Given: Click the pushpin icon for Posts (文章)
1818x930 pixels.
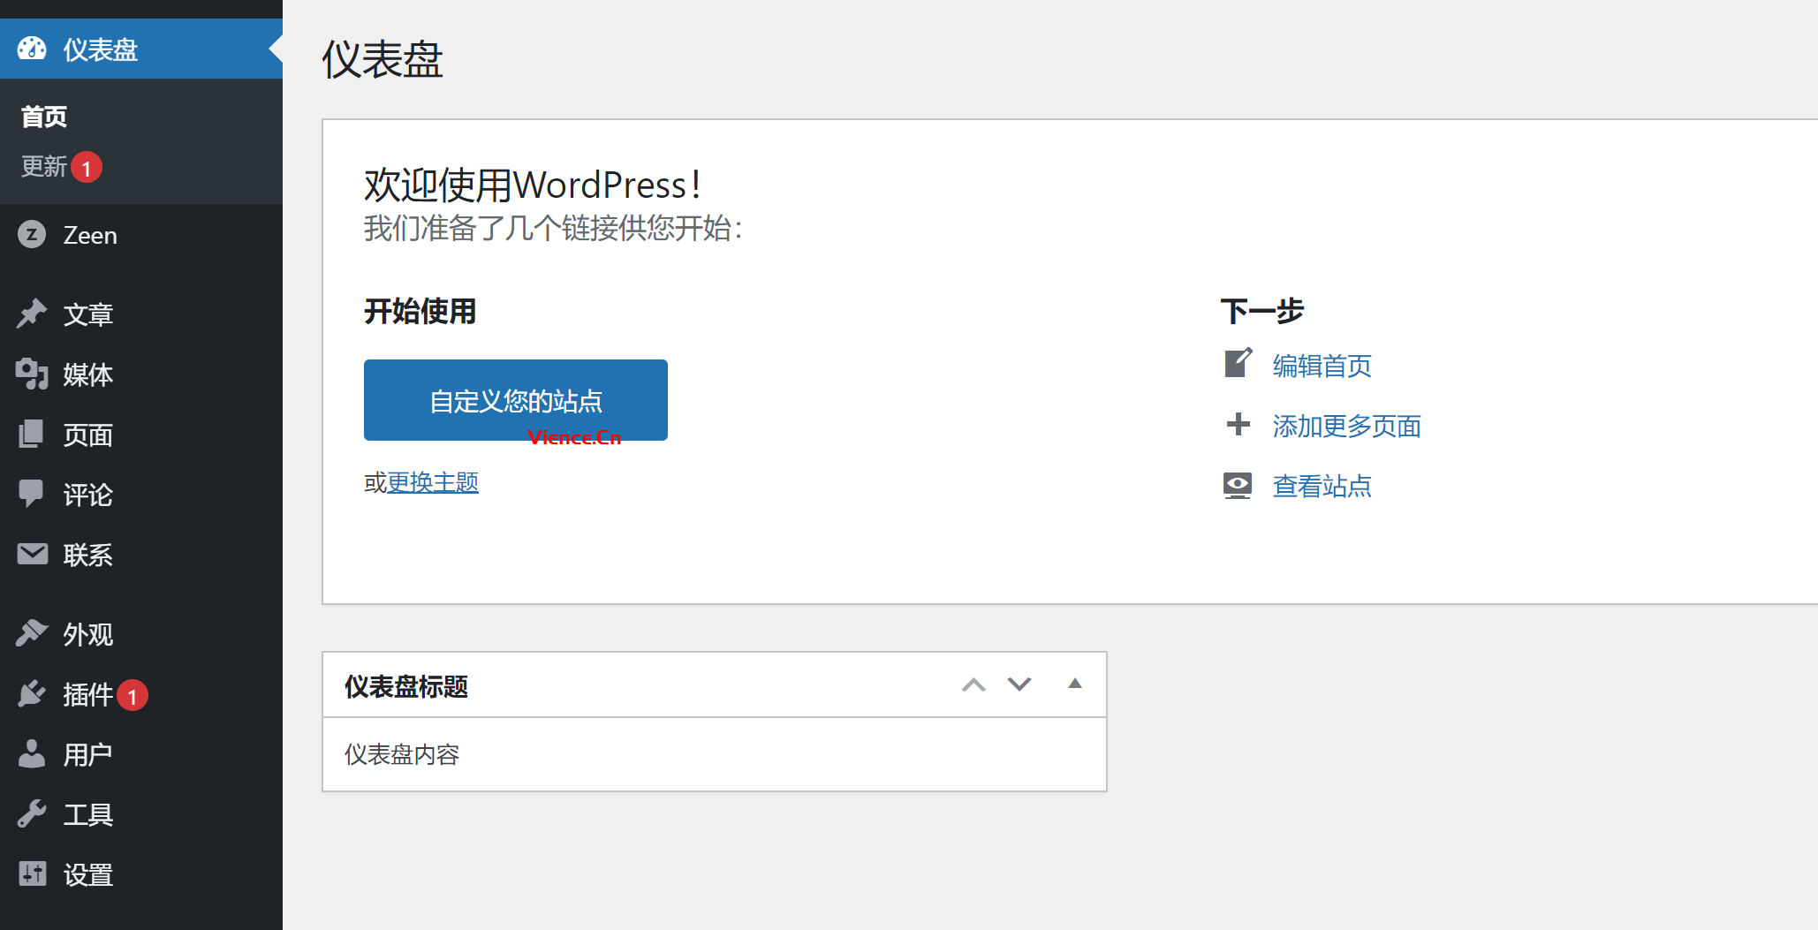Looking at the screenshot, I should [32, 314].
